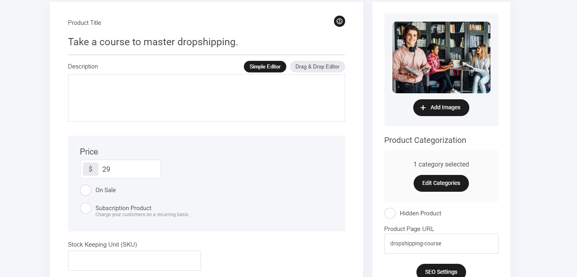Enable the On Sale option
The width and height of the screenshot is (577, 277).
[x=86, y=190]
